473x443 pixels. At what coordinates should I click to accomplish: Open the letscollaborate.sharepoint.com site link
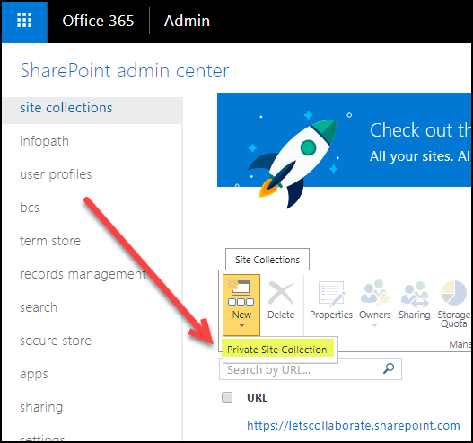click(x=354, y=426)
